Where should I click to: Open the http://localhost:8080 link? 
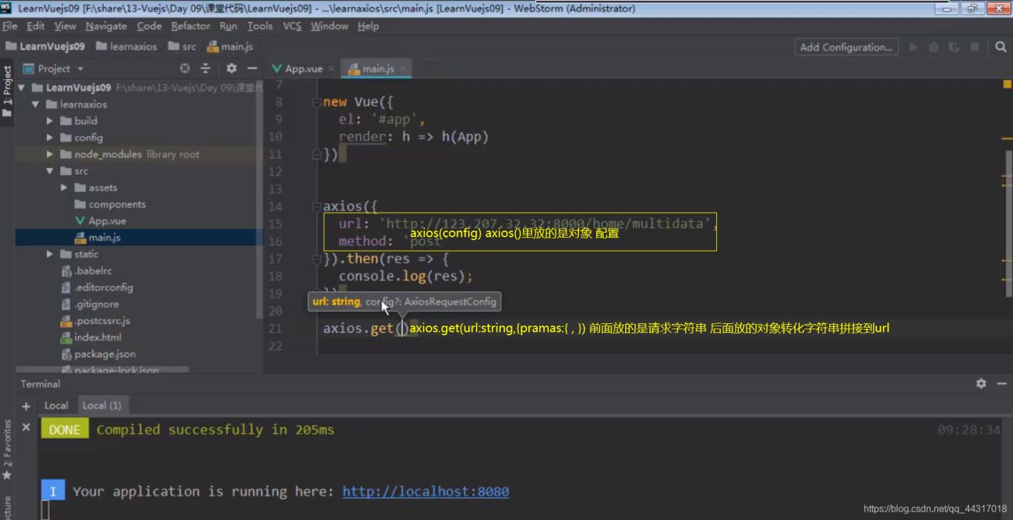[425, 492]
